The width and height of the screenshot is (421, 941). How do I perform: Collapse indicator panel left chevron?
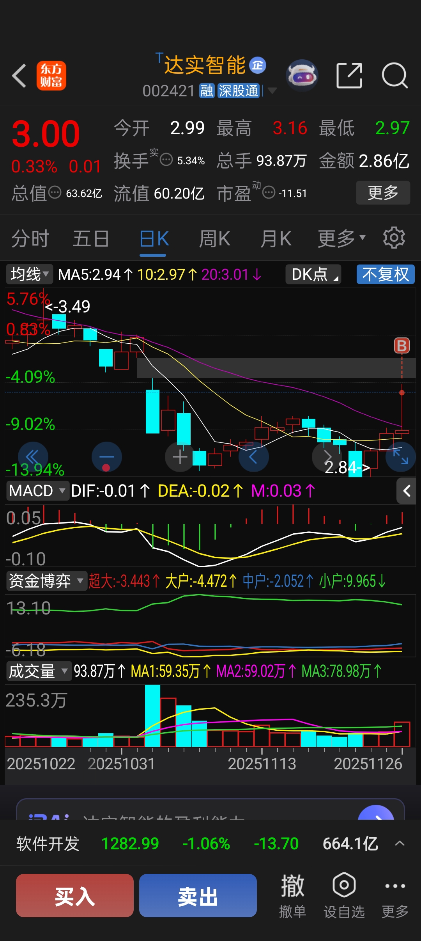[407, 491]
